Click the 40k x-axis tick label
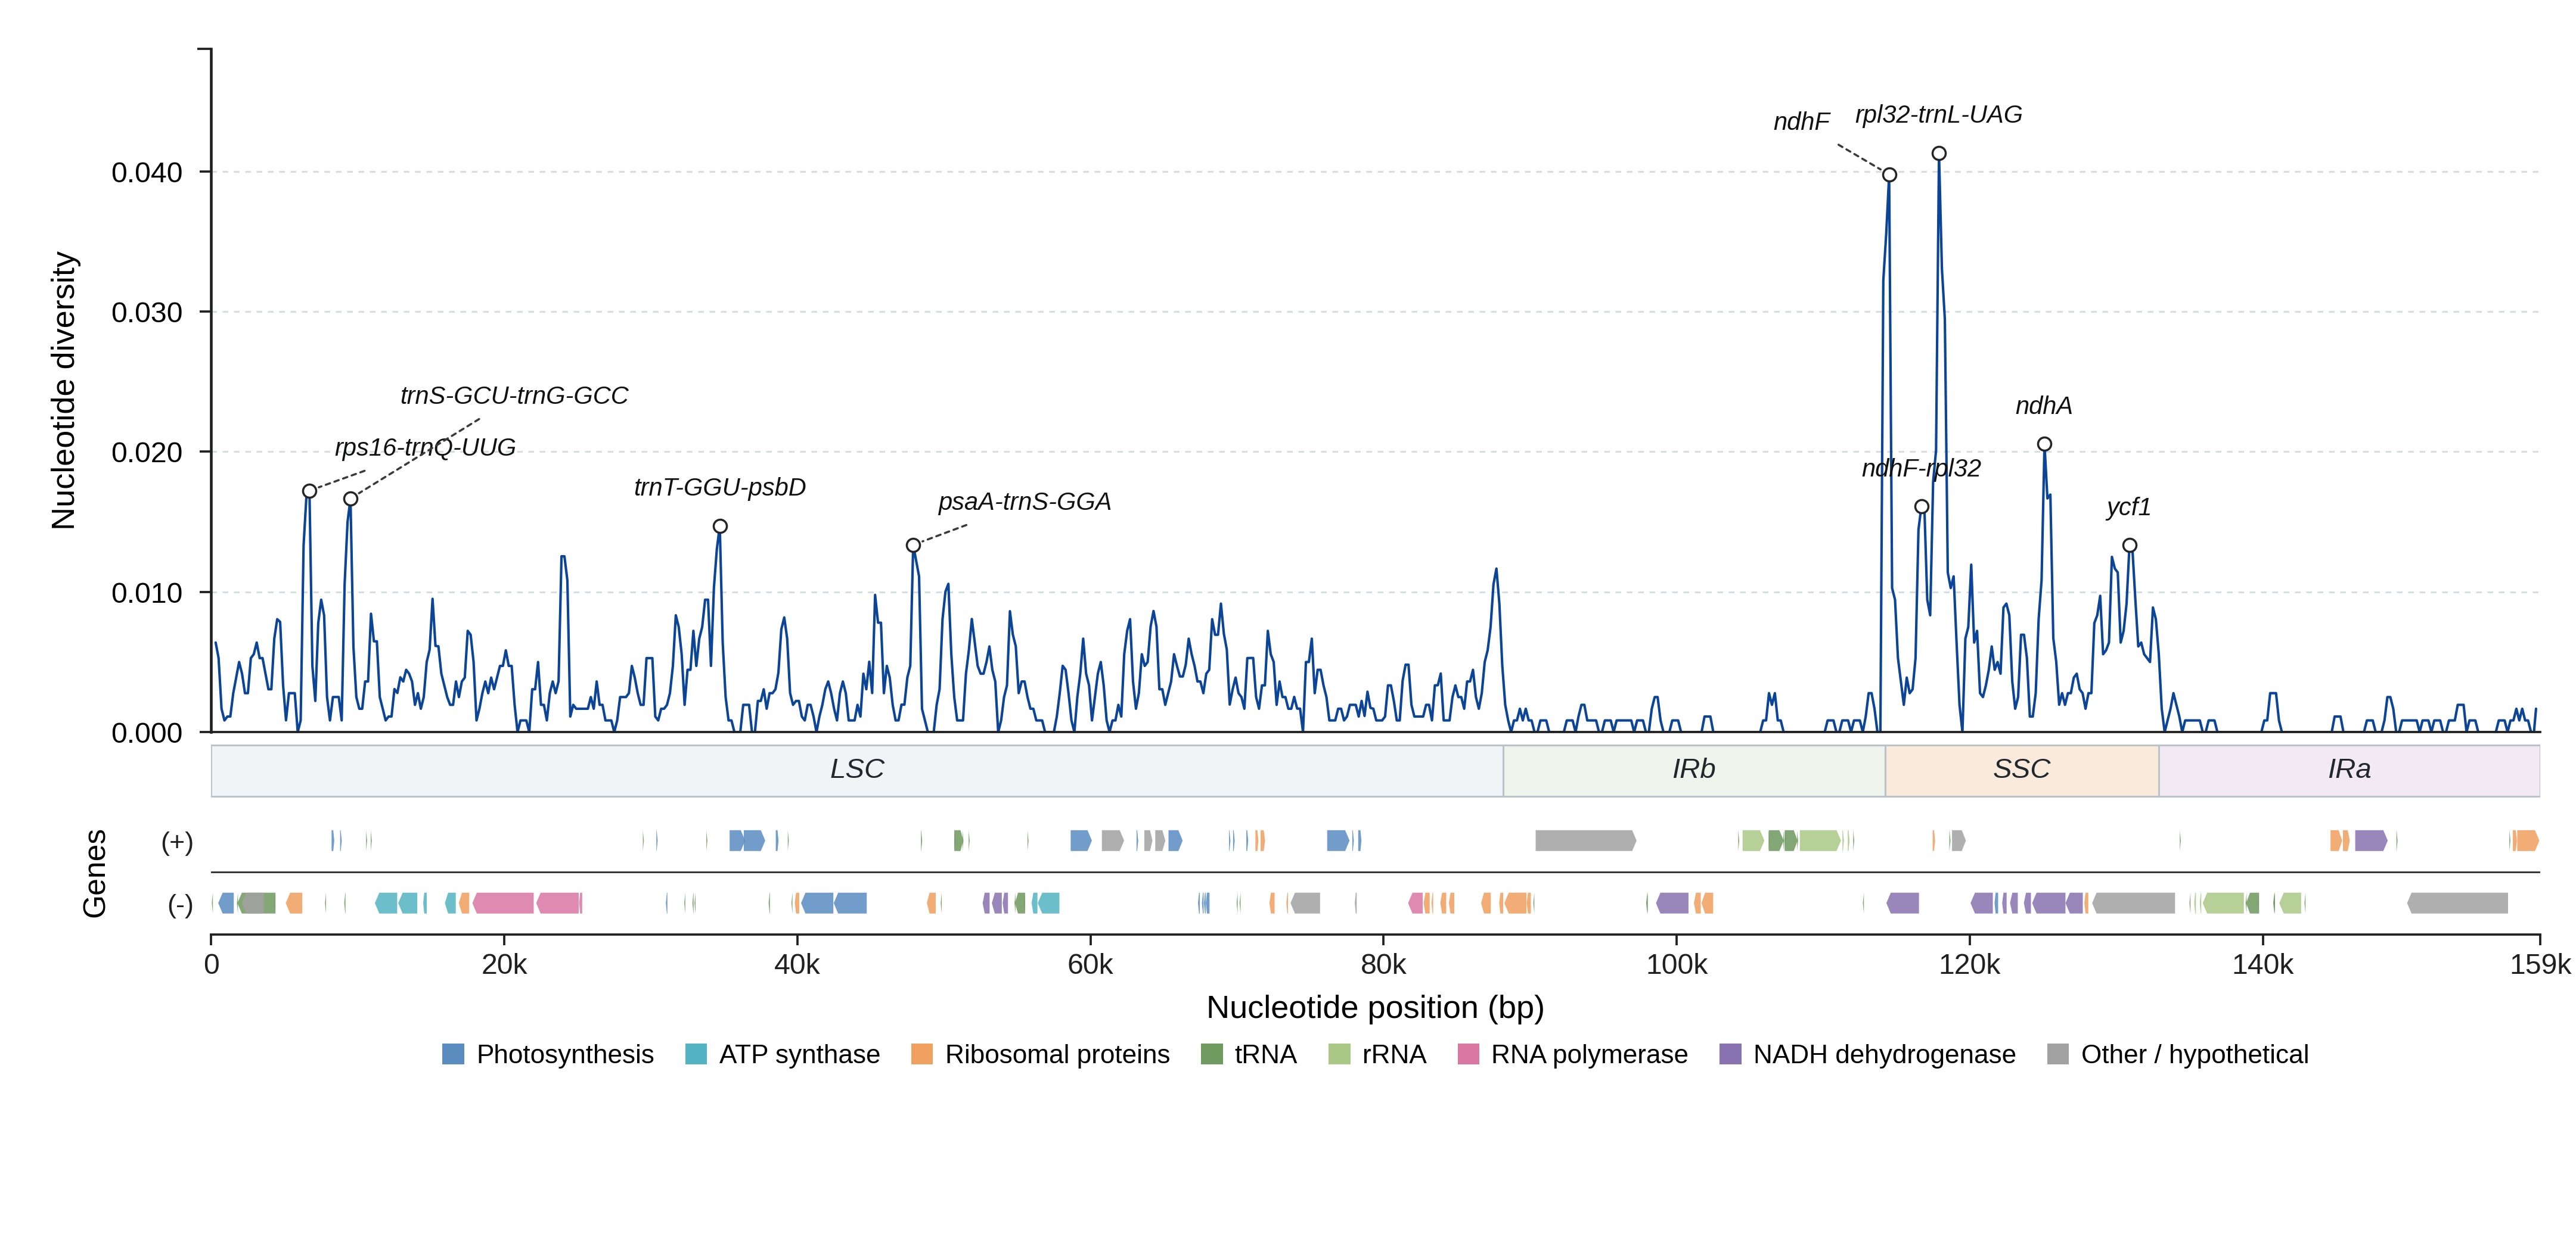2576x1252 pixels. coord(797,966)
